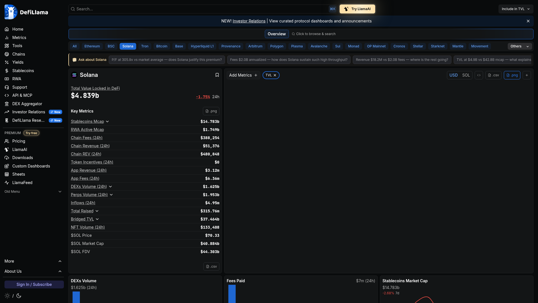Expand DEXs Volume (24h) breakdown
538x303 pixels.
point(110,187)
